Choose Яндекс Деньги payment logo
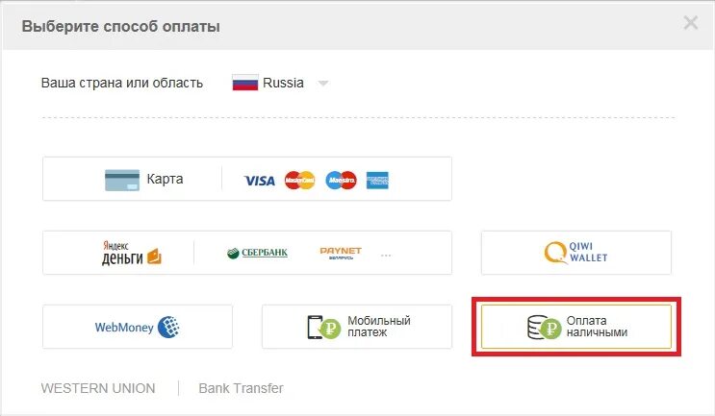The image size is (715, 416). tap(131, 253)
